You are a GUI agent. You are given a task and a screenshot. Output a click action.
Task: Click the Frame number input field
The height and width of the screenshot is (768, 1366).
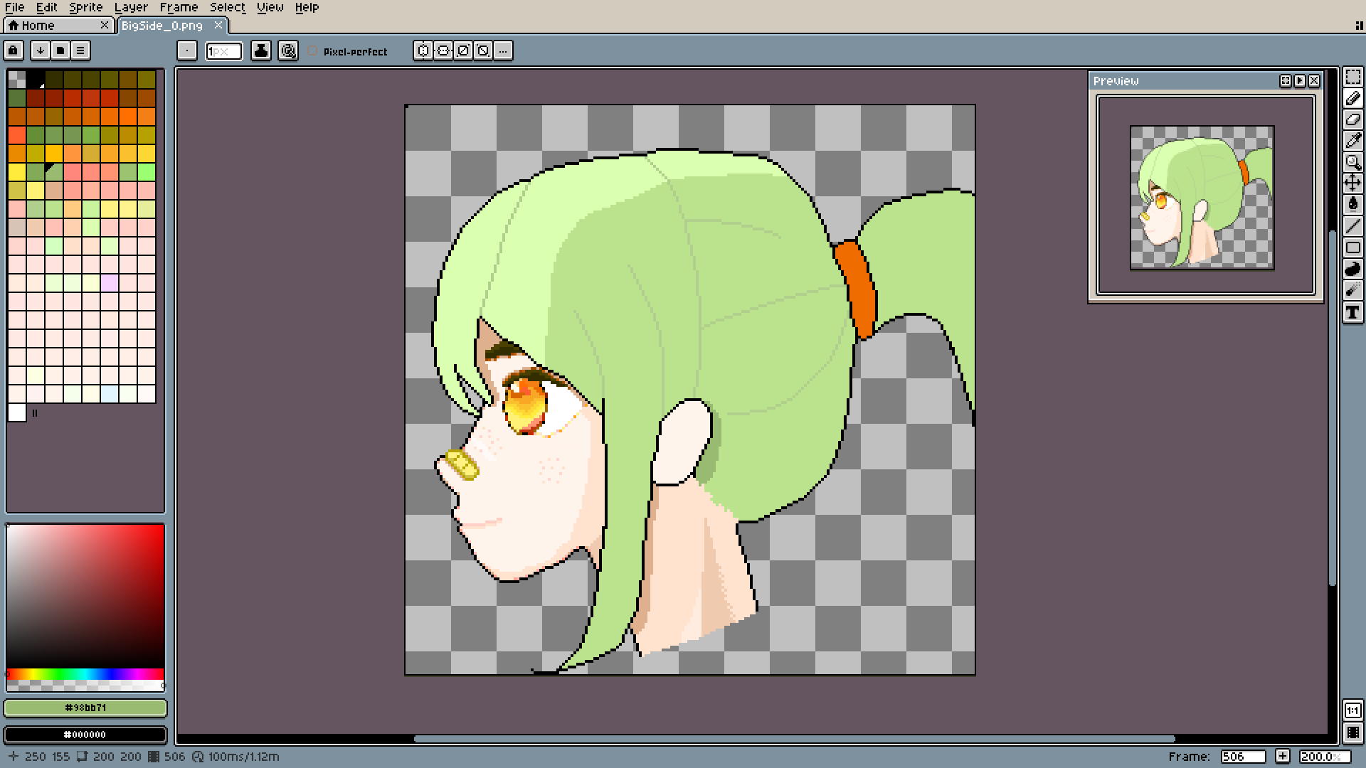click(x=1242, y=757)
